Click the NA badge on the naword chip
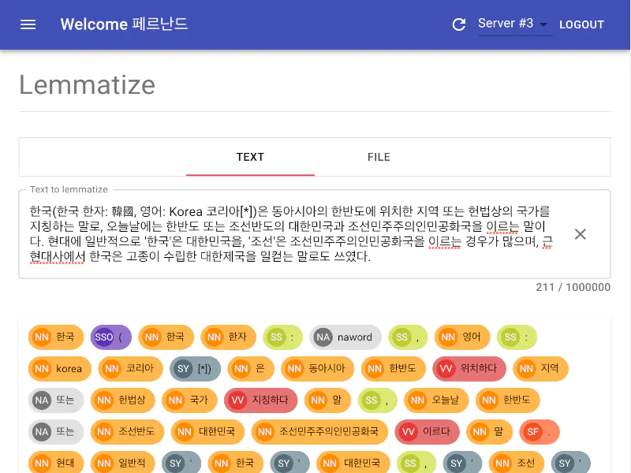This screenshot has width=631, height=473. [x=323, y=337]
